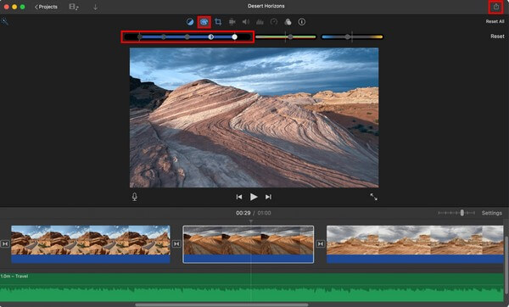
Task: Click the timeline zoom slider handle
Action: pyautogui.click(x=462, y=213)
